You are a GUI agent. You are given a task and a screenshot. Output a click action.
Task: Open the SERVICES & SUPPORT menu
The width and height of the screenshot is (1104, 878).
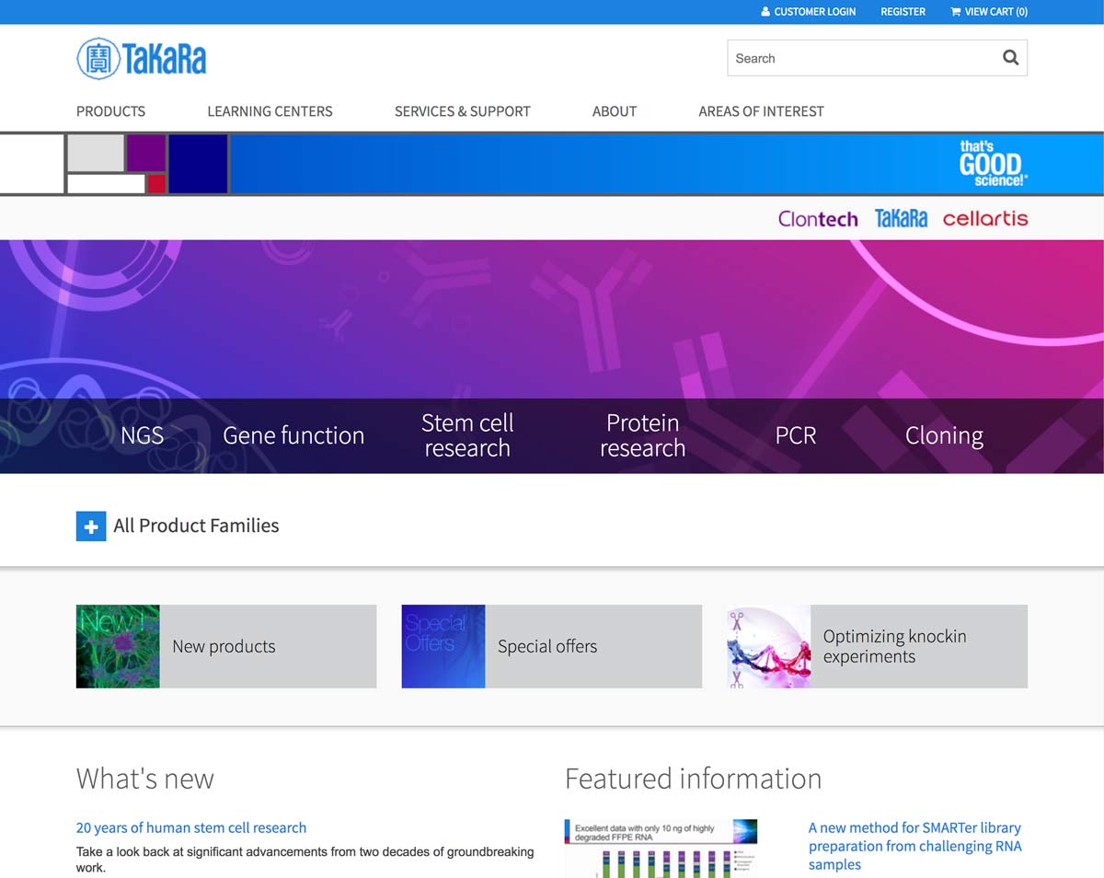462,111
